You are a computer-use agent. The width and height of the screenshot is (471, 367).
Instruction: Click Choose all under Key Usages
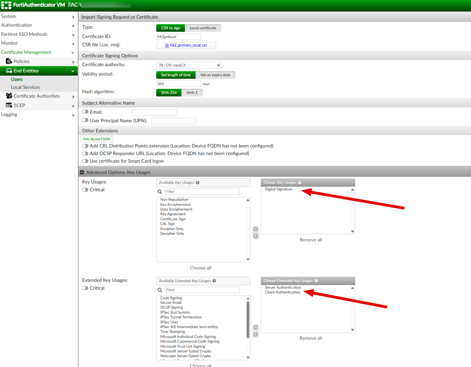200,268
